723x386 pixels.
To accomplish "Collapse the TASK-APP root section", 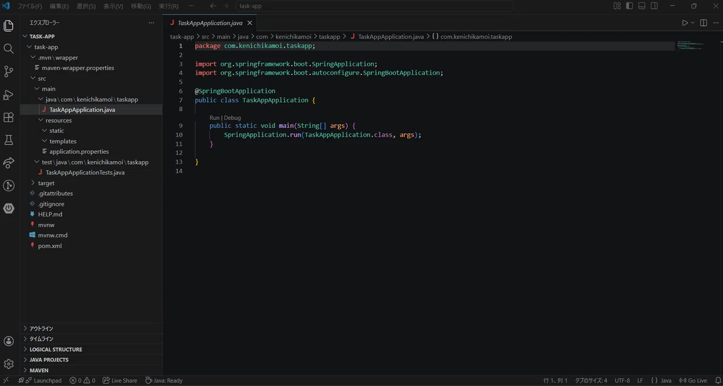I will (90, 36).
